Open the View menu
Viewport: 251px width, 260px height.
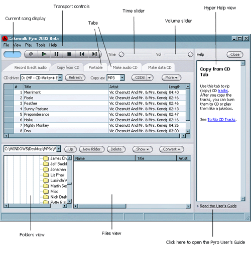coord(17,45)
